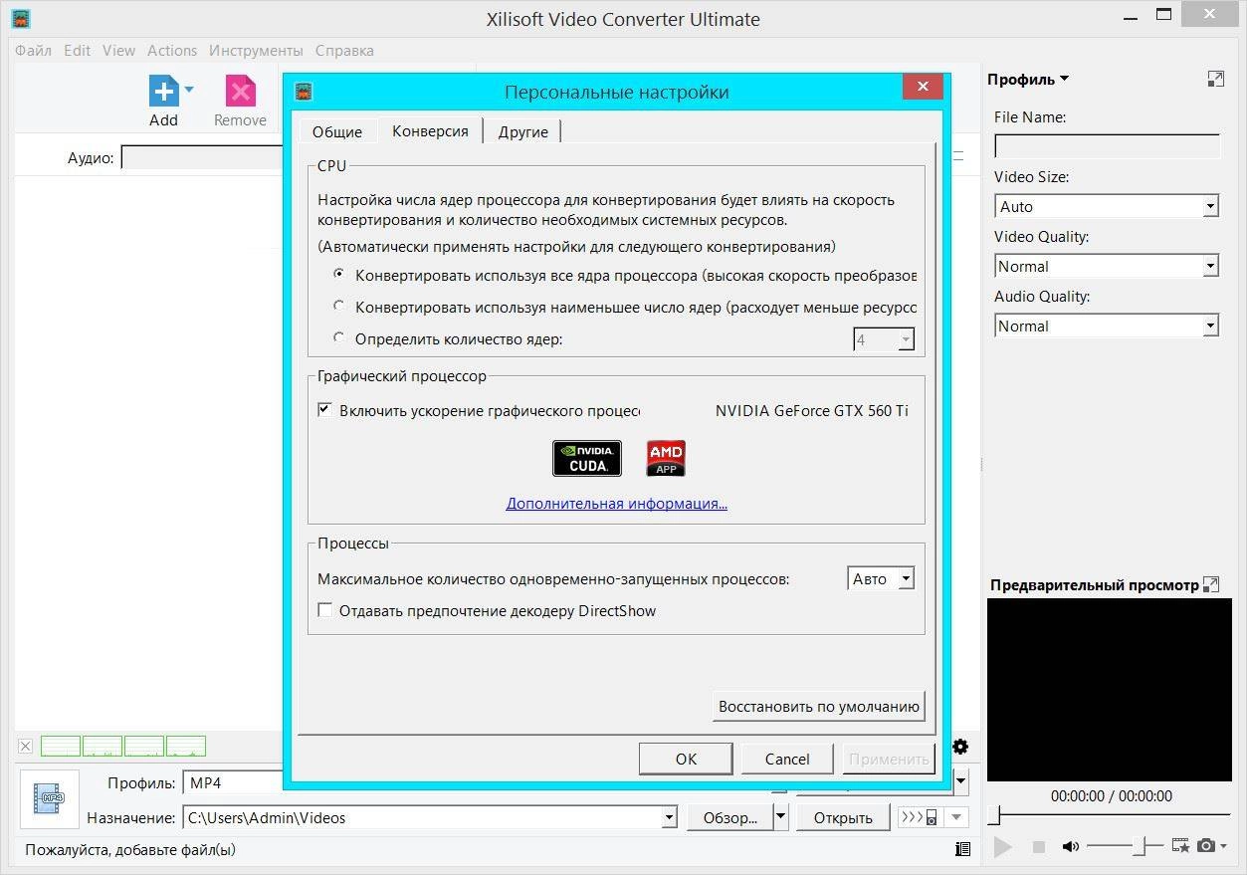Click the Play button in preview

[1003, 846]
